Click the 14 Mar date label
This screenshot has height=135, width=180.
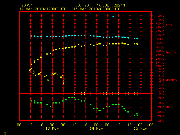(x=96, y=129)
